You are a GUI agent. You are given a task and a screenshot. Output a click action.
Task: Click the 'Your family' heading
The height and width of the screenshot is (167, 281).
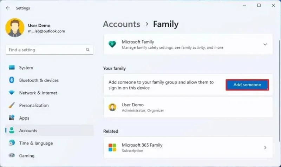(115, 68)
